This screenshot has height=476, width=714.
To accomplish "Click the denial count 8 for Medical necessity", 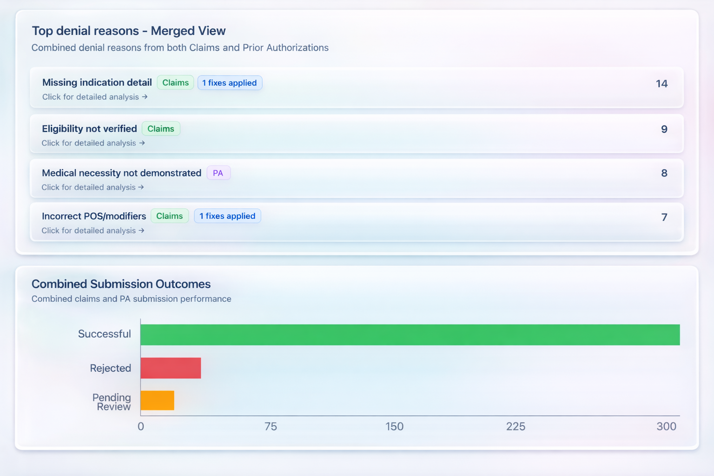I will click(x=664, y=173).
